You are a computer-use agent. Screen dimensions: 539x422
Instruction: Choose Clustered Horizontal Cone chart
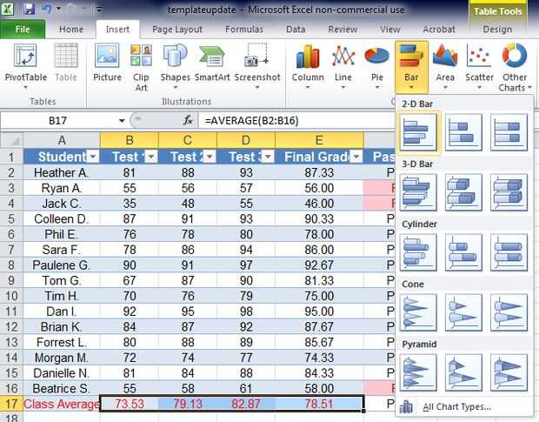pos(418,312)
